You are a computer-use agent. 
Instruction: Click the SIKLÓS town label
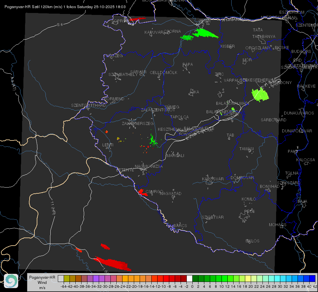pyautogui.click(x=252, y=241)
